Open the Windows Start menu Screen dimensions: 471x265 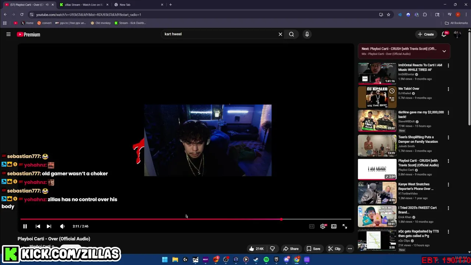165,259
